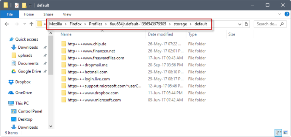Click the navigation pane scrollbar thumb
The height and width of the screenshot is (137, 291).
[51, 55]
